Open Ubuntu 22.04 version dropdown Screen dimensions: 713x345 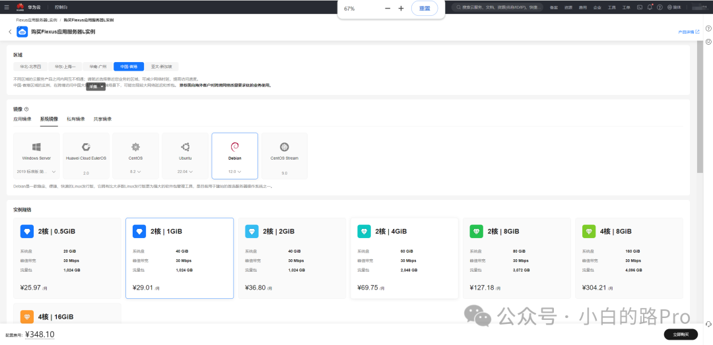185,172
